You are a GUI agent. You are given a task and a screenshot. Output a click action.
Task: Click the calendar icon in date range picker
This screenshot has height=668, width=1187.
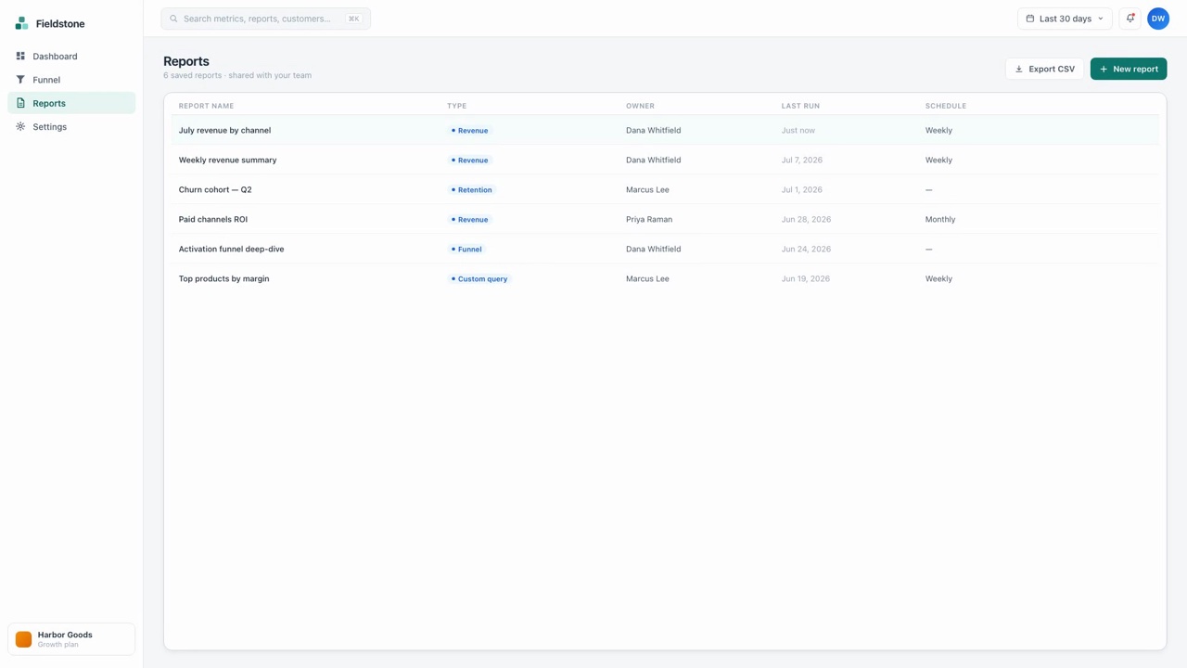point(1030,19)
